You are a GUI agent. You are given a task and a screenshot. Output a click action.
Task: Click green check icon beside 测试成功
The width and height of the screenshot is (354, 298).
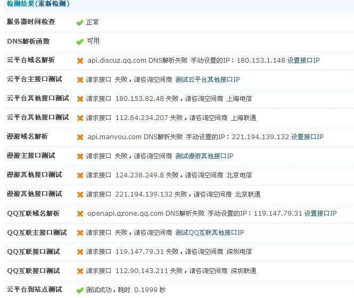(80, 291)
